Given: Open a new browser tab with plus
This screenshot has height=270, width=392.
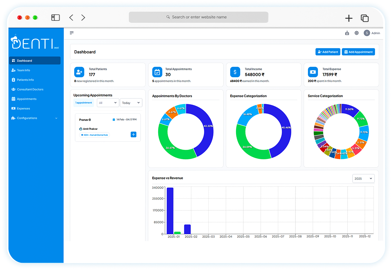Looking at the screenshot, I should point(349,18).
